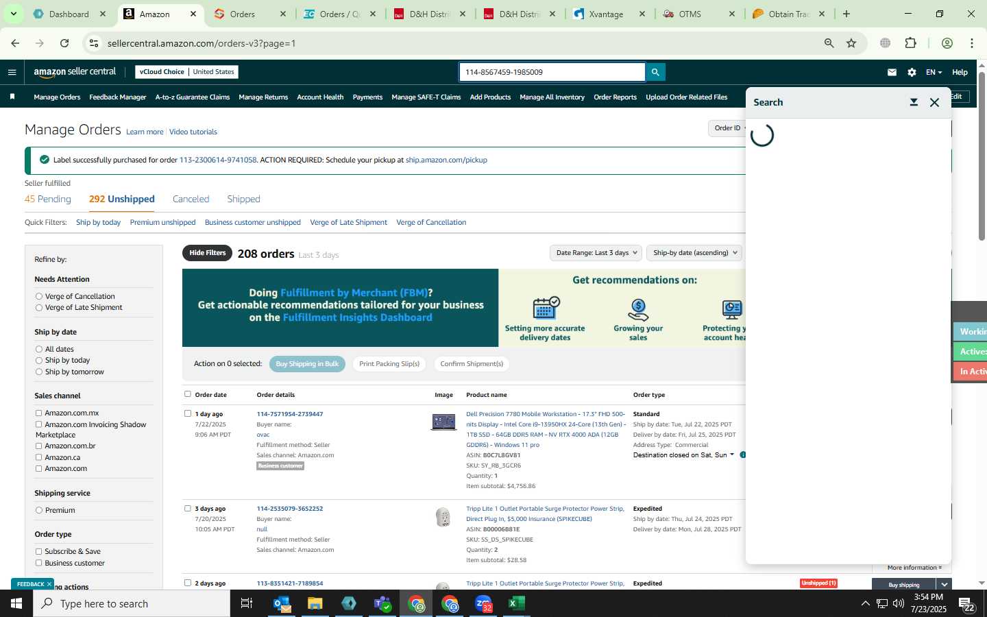Screen dimensions: 987x617
Task: Open Task View on the taskbar
Action: pyautogui.click(x=247, y=603)
